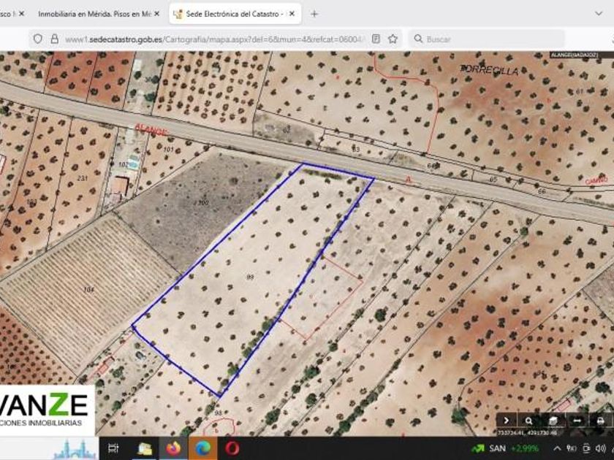This screenshot has width=614, height=460.
Task: Open the map layers icon
Action: point(553,421)
